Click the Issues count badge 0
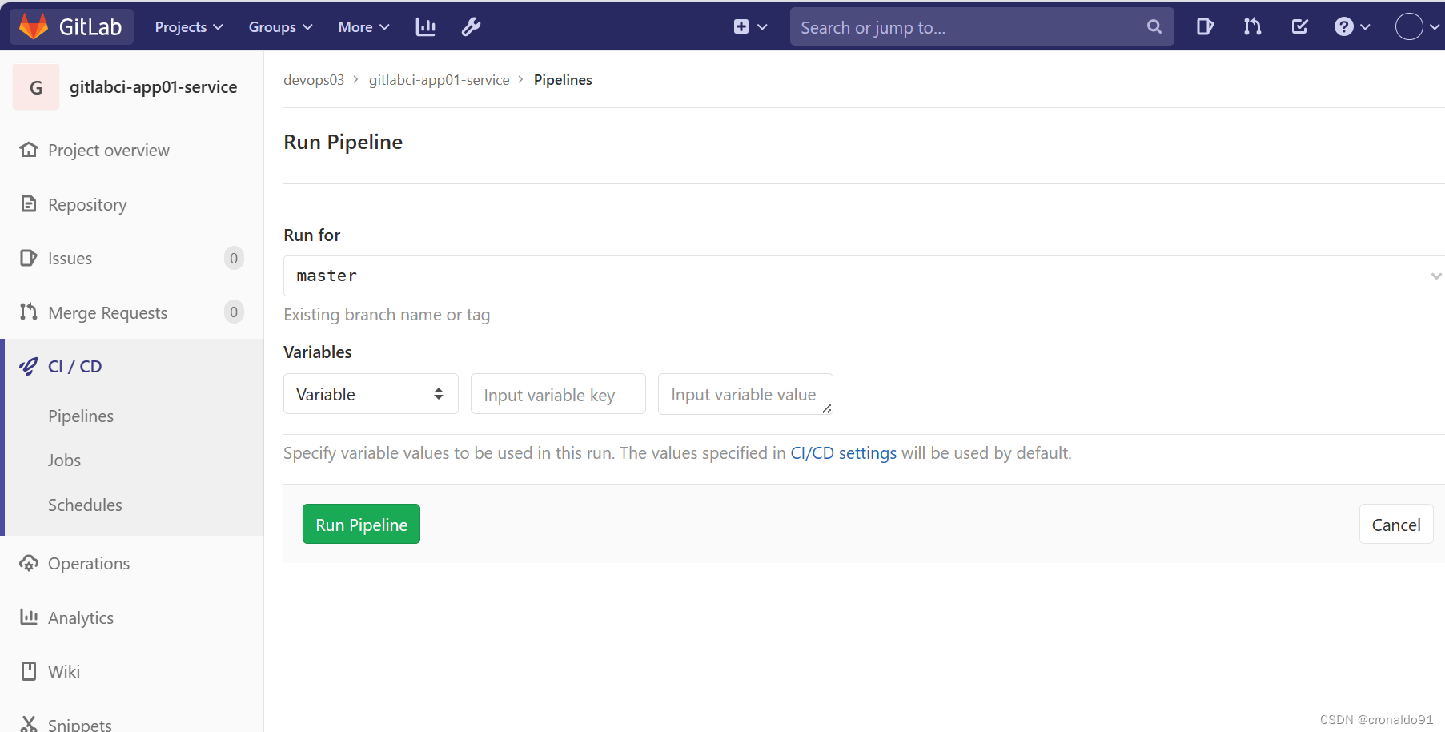This screenshot has width=1445, height=732. click(234, 258)
